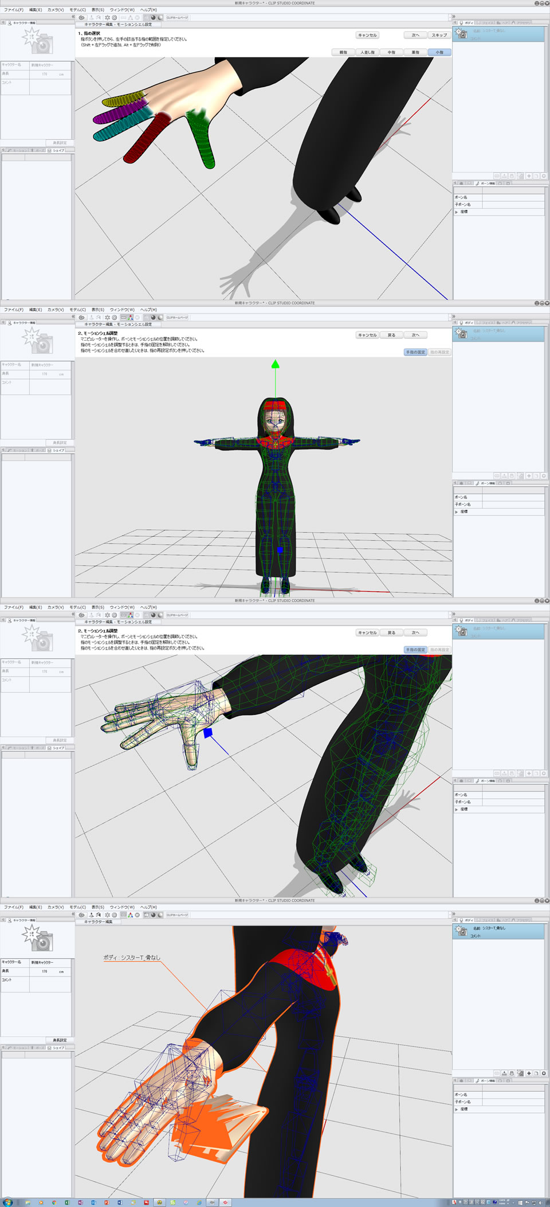The image size is (550, 1207).
Task: Click the Windows Start button
Action: tap(8, 1202)
